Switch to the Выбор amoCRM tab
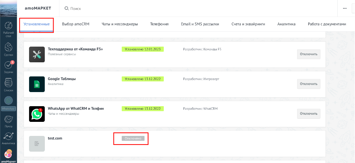This screenshot has height=163, width=355. 76,24
